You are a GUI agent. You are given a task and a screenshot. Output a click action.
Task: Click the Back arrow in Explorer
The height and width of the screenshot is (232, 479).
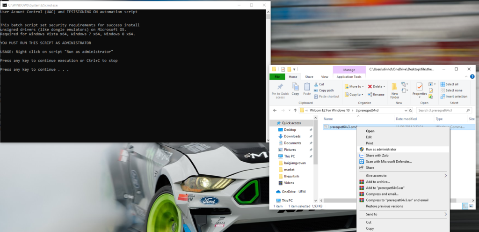click(275, 110)
